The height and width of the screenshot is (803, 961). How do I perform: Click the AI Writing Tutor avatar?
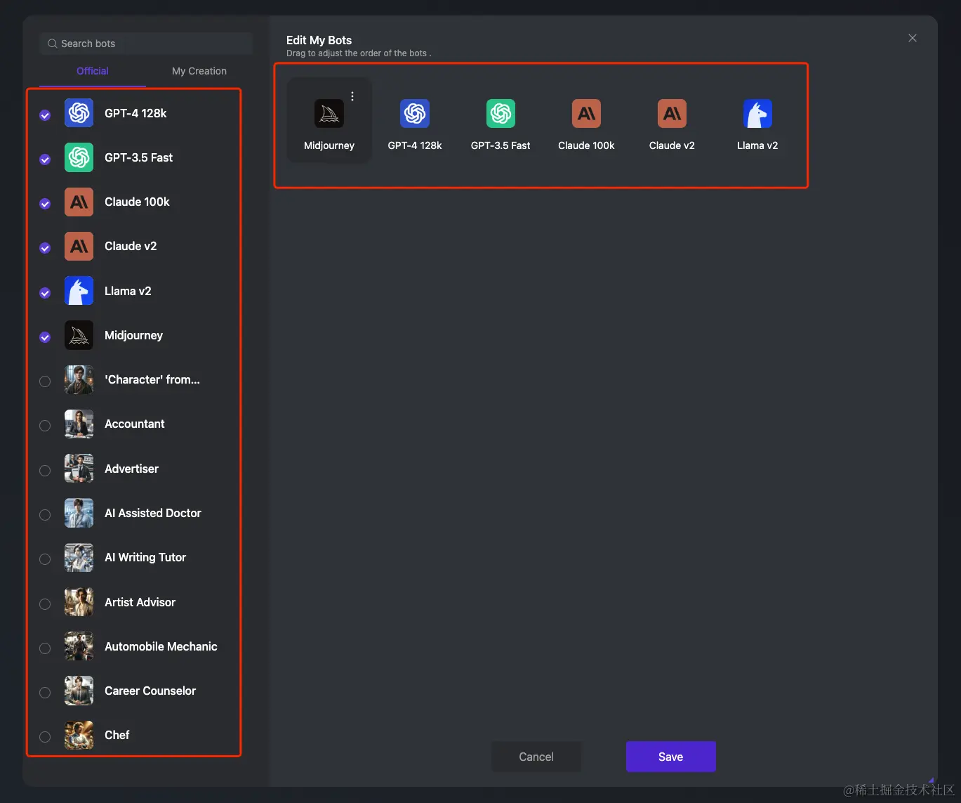79,557
